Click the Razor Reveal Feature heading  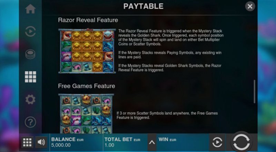pos(88,20)
